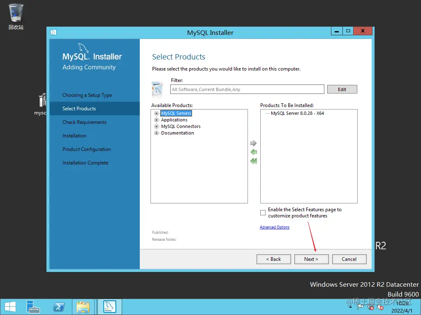Go to Installation Complete step
The height and width of the screenshot is (315, 421).
[x=85, y=163]
